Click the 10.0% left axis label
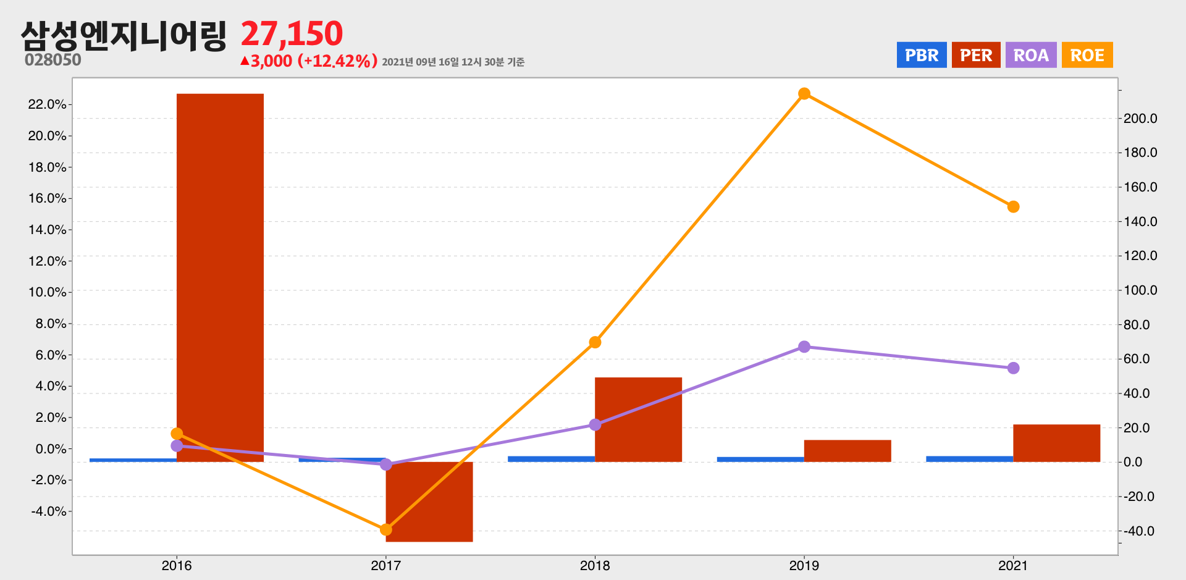 pos(48,292)
